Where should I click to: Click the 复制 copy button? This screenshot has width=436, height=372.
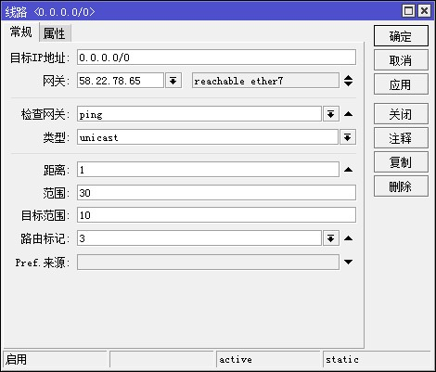(x=401, y=162)
